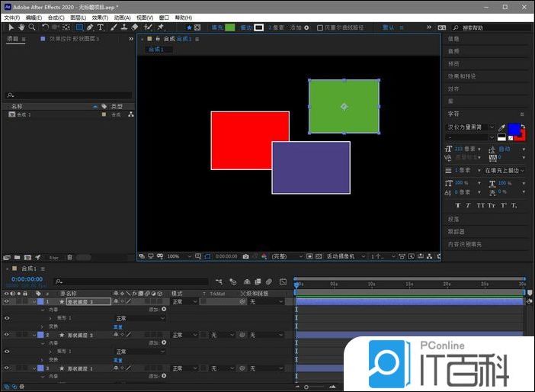Open the blend mode dropdown for layer 1
The width and height of the screenshot is (535, 392).
pos(181,302)
